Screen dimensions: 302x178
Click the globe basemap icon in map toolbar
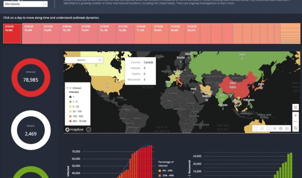point(281,128)
